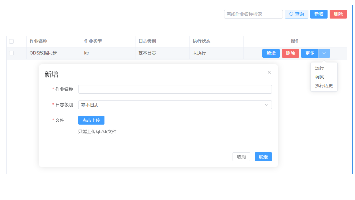Click 确定 button in the dialog

[x=263, y=157]
